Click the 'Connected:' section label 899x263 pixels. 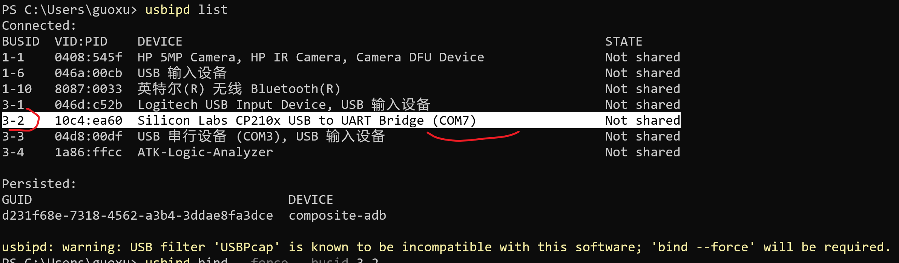[39, 26]
